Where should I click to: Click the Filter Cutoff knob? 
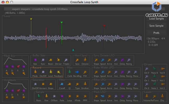pyautogui.click(x=62, y=84)
